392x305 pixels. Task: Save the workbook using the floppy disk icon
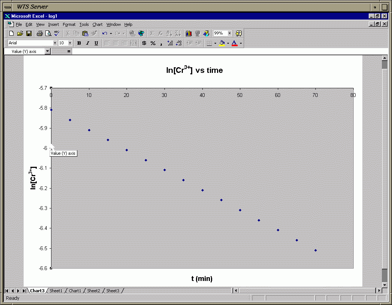29,33
